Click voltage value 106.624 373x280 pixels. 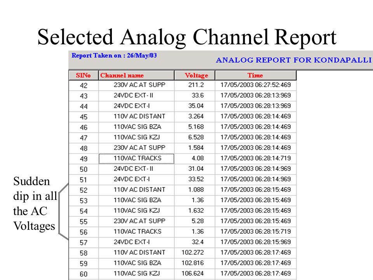coord(193,273)
